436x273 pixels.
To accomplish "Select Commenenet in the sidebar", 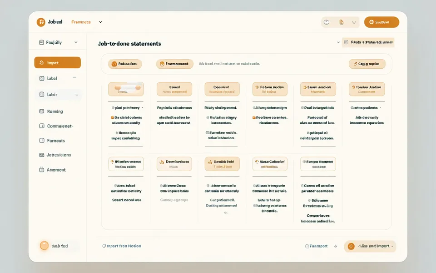I will pos(56,126).
